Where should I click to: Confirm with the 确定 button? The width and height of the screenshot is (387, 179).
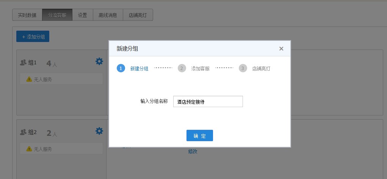point(200,135)
